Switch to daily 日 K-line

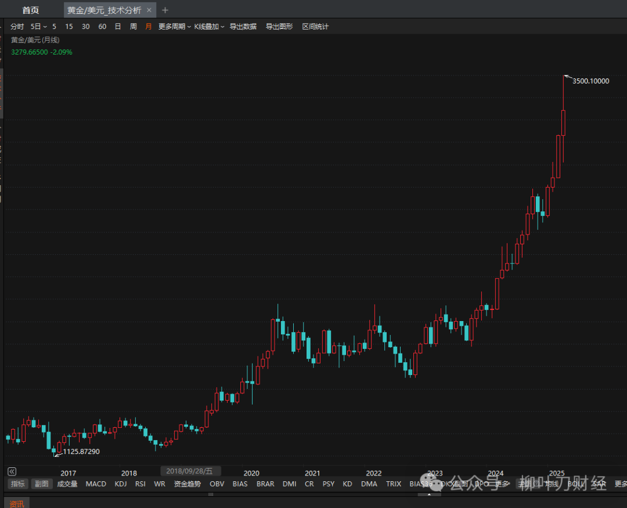117,26
